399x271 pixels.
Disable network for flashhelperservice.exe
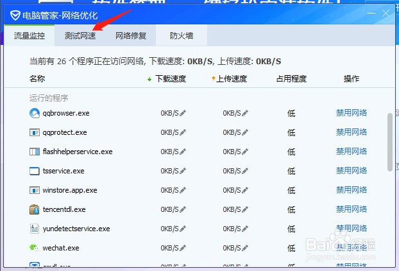[352, 152]
